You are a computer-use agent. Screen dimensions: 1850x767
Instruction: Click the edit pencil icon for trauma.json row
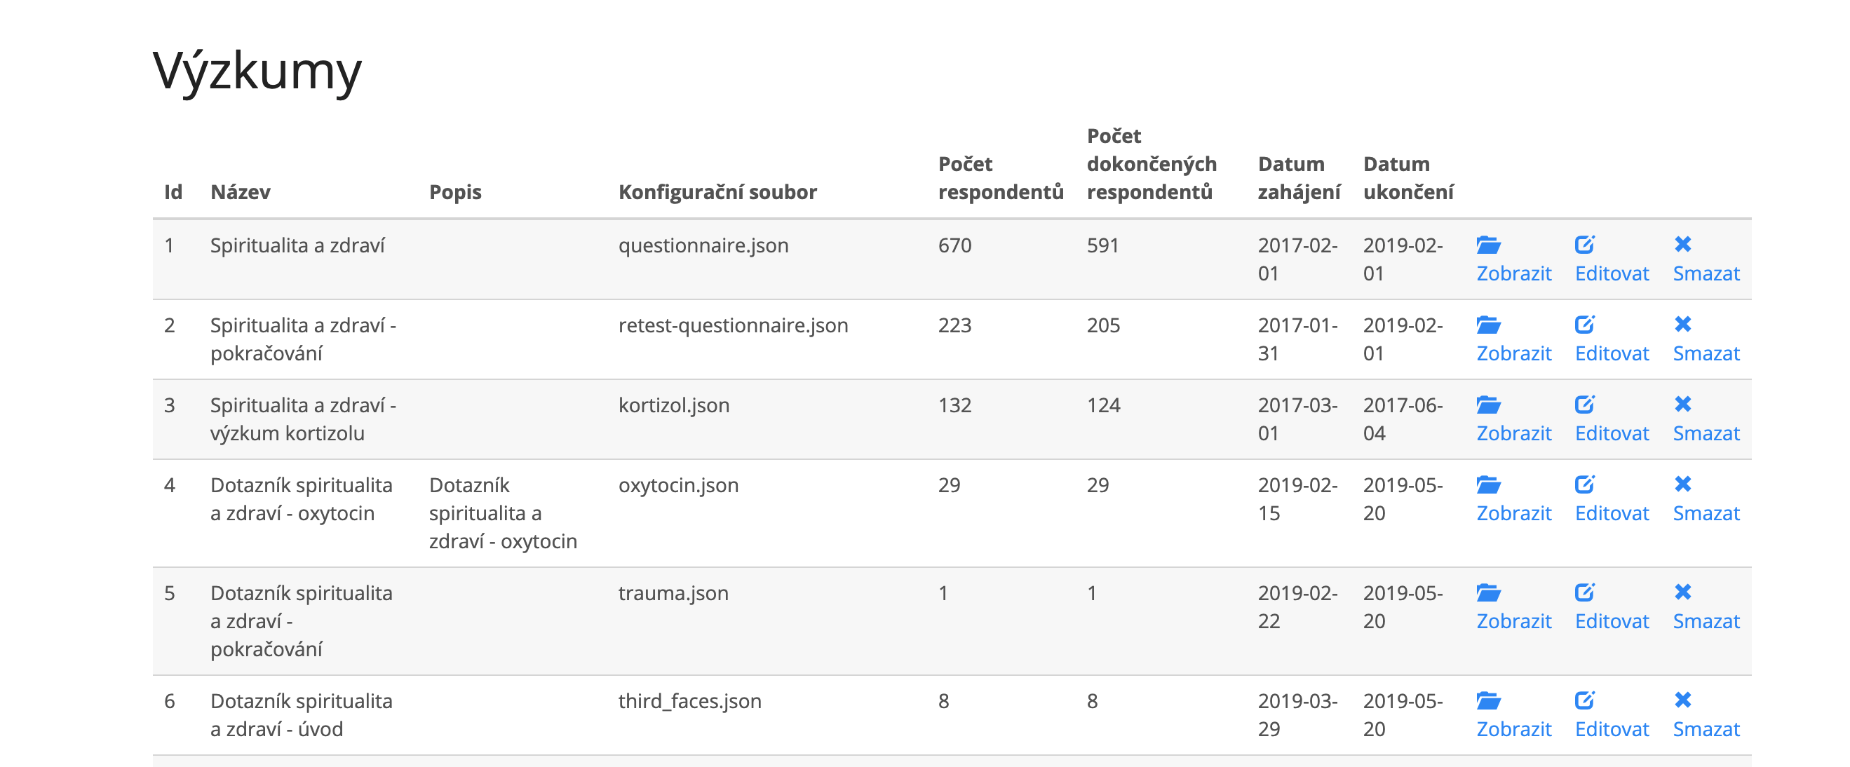click(x=1584, y=592)
